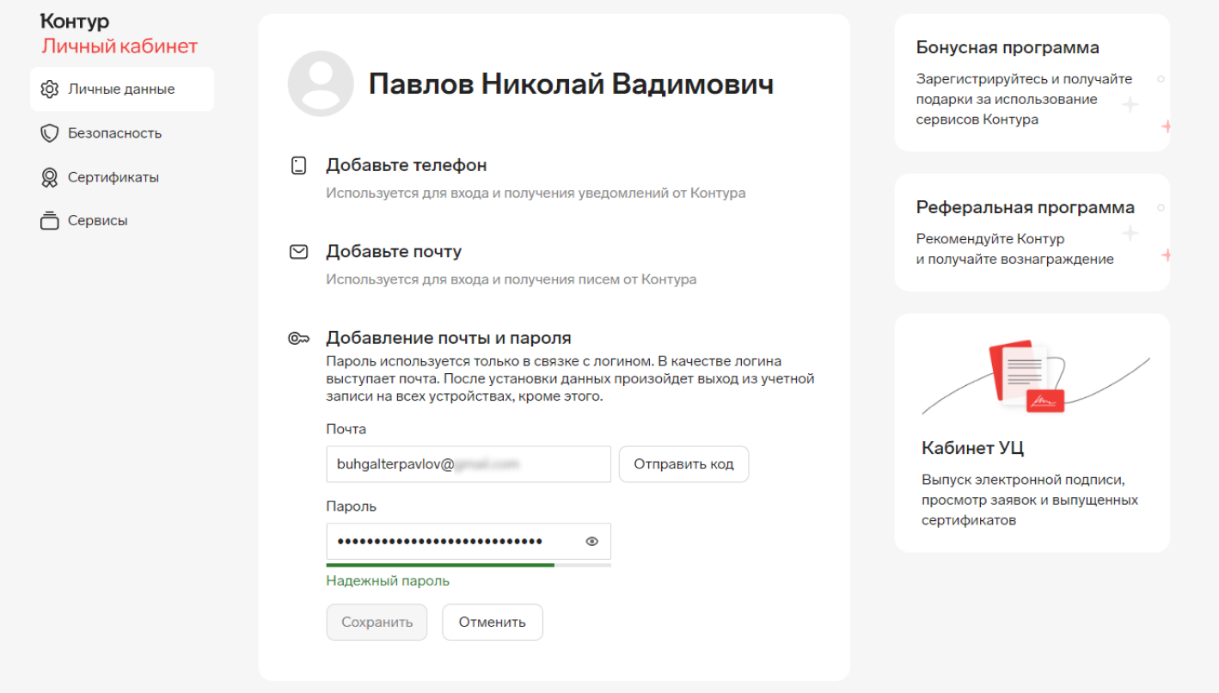Open the Сертификаты section
This screenshot has height=693, width=1219.
coord(113,177)
